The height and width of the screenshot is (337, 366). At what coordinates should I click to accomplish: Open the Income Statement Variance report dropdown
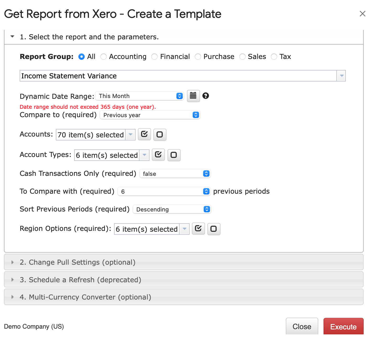tap(341, 76)
